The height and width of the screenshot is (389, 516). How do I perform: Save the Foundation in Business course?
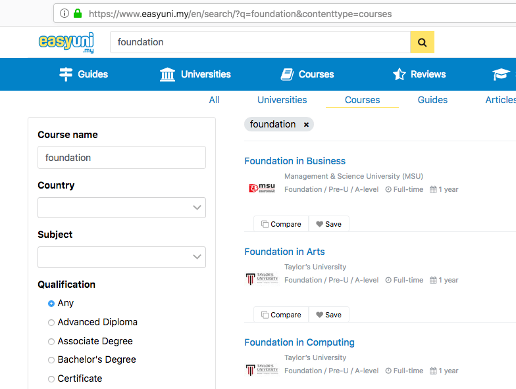pyautogui.click(x=329, y=224)
